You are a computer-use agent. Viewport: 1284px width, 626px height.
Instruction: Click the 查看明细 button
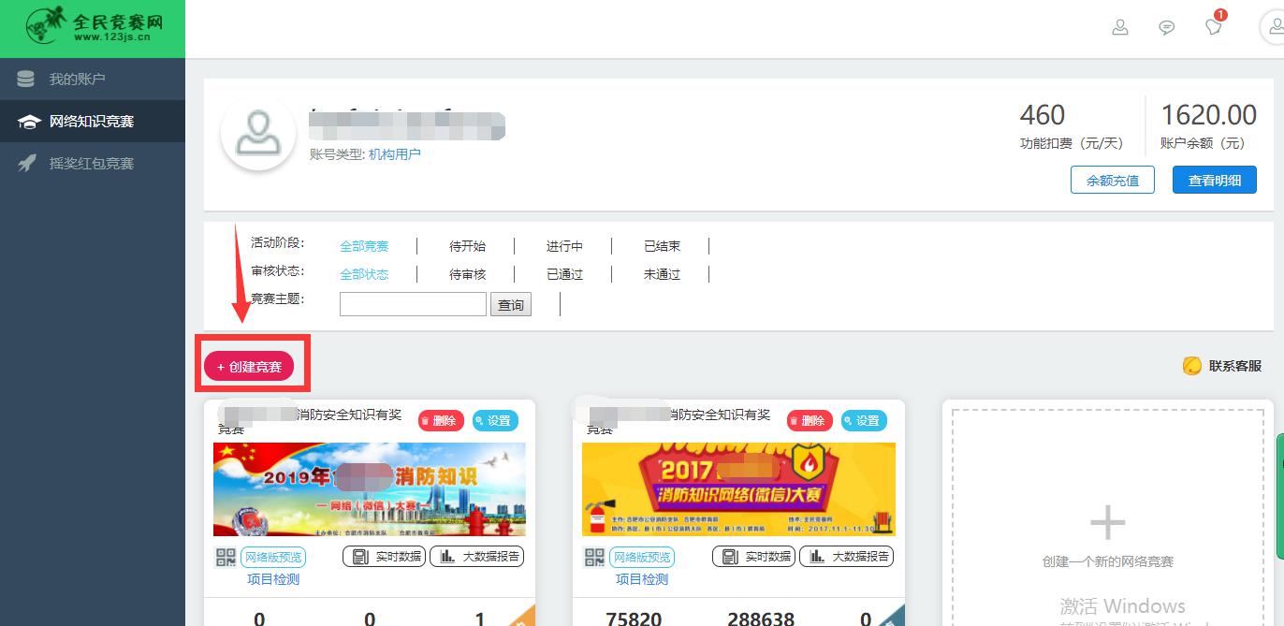pos(1215,181)
